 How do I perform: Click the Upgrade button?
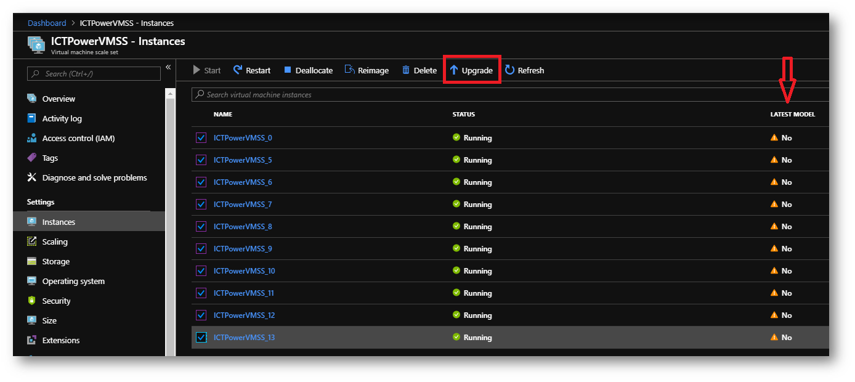point(471,70)
